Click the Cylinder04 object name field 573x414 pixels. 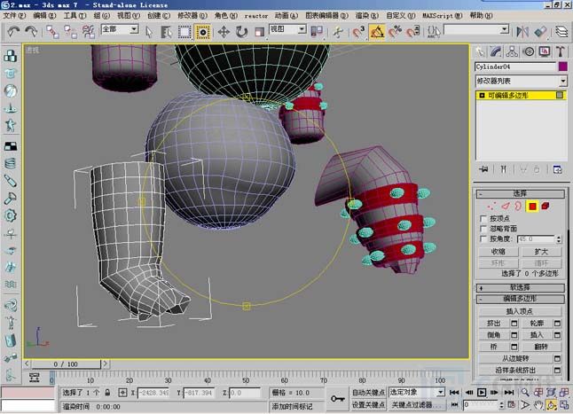coord(515,66)
